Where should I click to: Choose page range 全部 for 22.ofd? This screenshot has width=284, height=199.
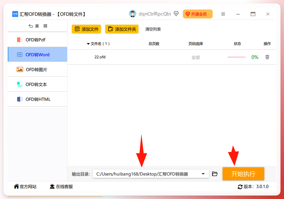pos(196,57)
